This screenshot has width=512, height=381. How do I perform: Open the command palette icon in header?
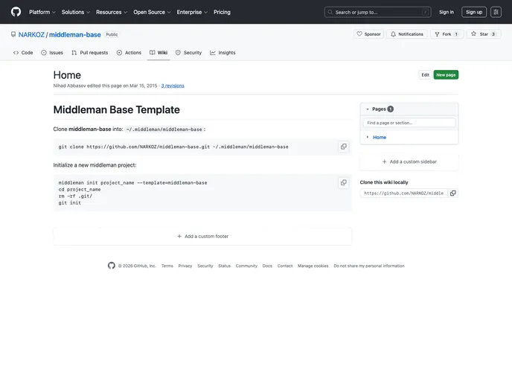point(496,12)
